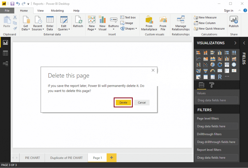
Task: Select the slicer visual
Action: (198, 77)
